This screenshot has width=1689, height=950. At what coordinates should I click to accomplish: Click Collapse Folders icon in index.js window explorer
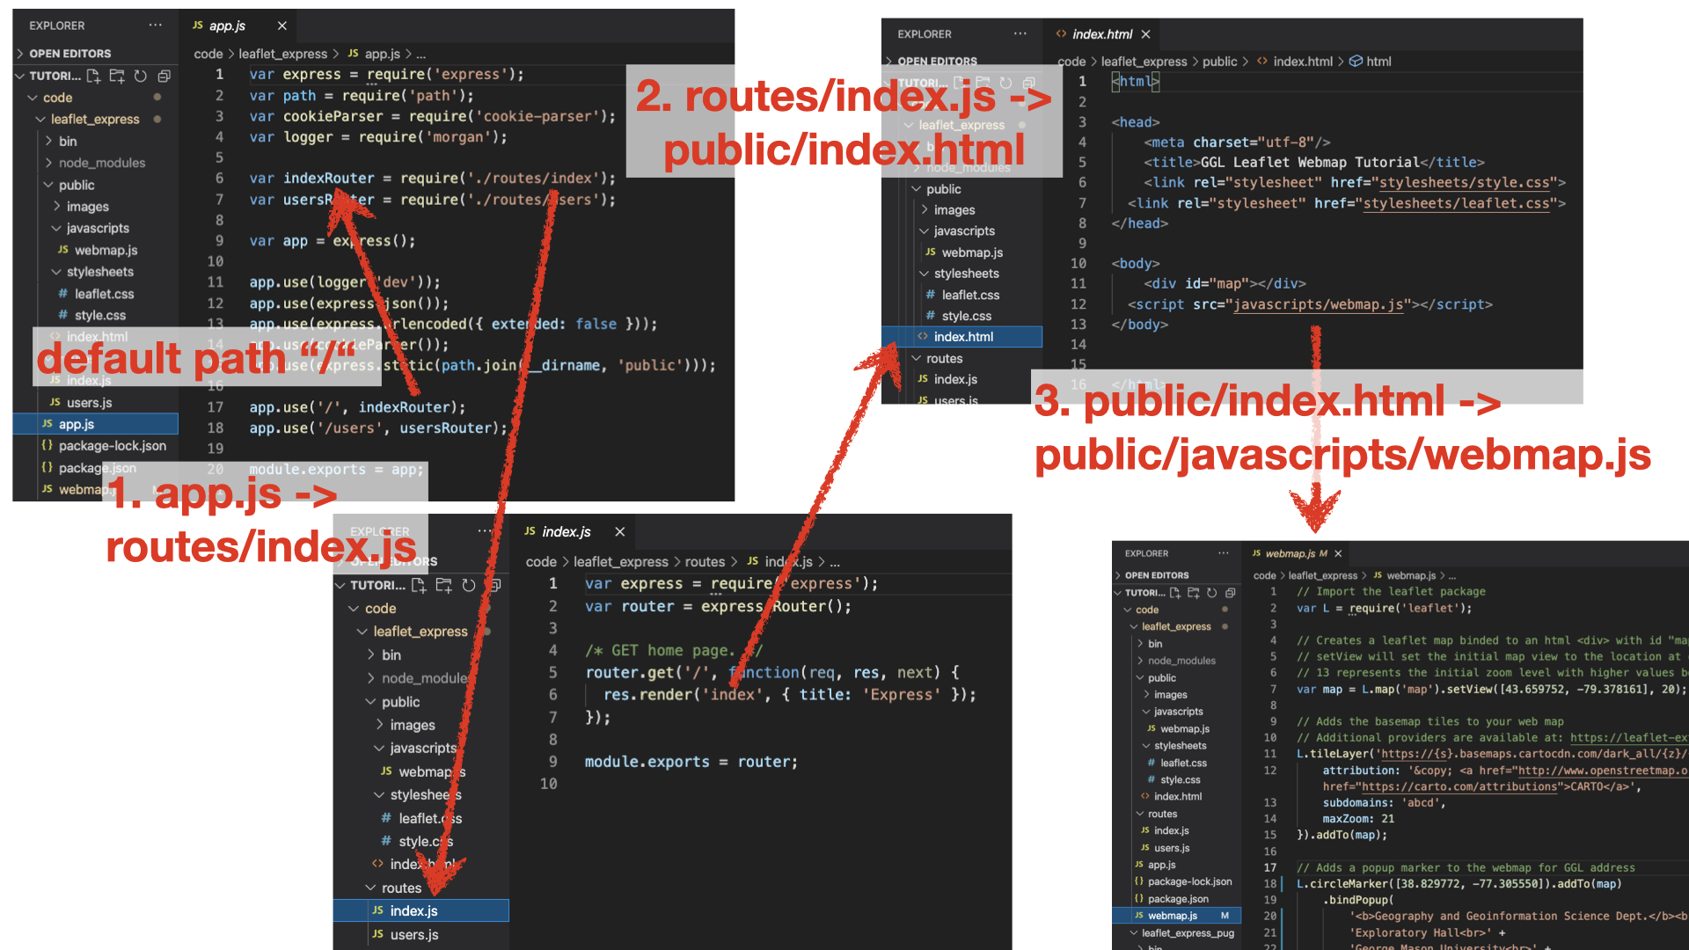(x=494, y=585)
